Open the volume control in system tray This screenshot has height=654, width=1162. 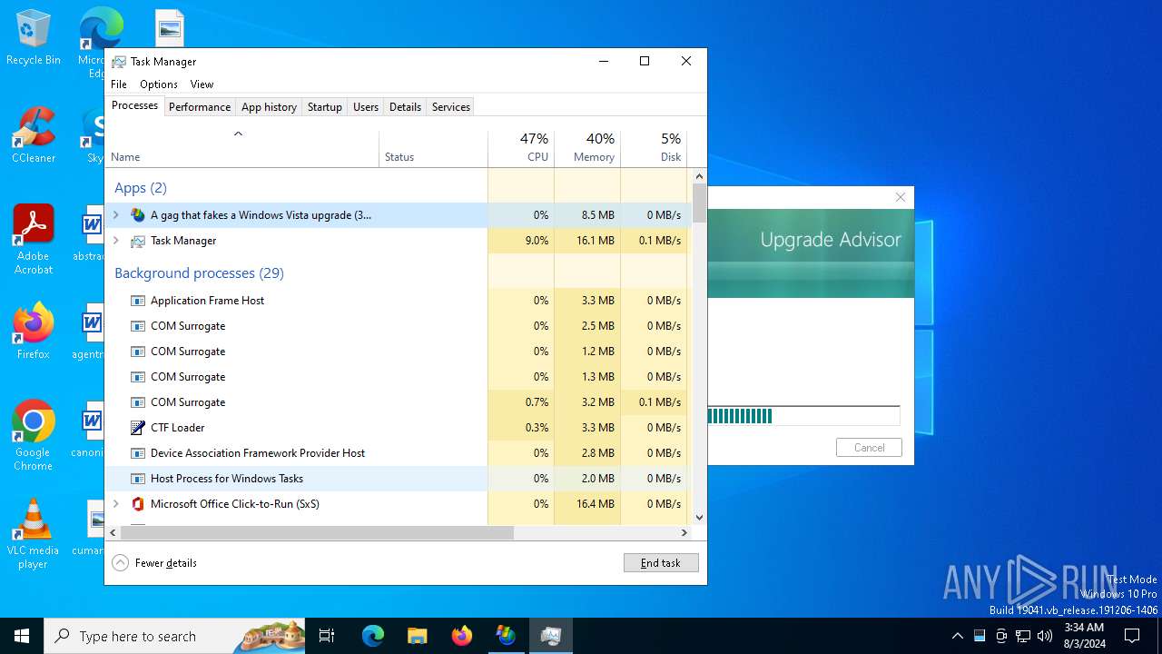coord(1045,636)
